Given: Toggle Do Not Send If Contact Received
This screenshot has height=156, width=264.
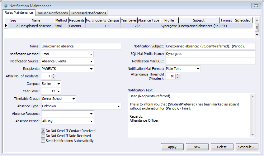Looking at the screenshot, I should tap(43, 131).
